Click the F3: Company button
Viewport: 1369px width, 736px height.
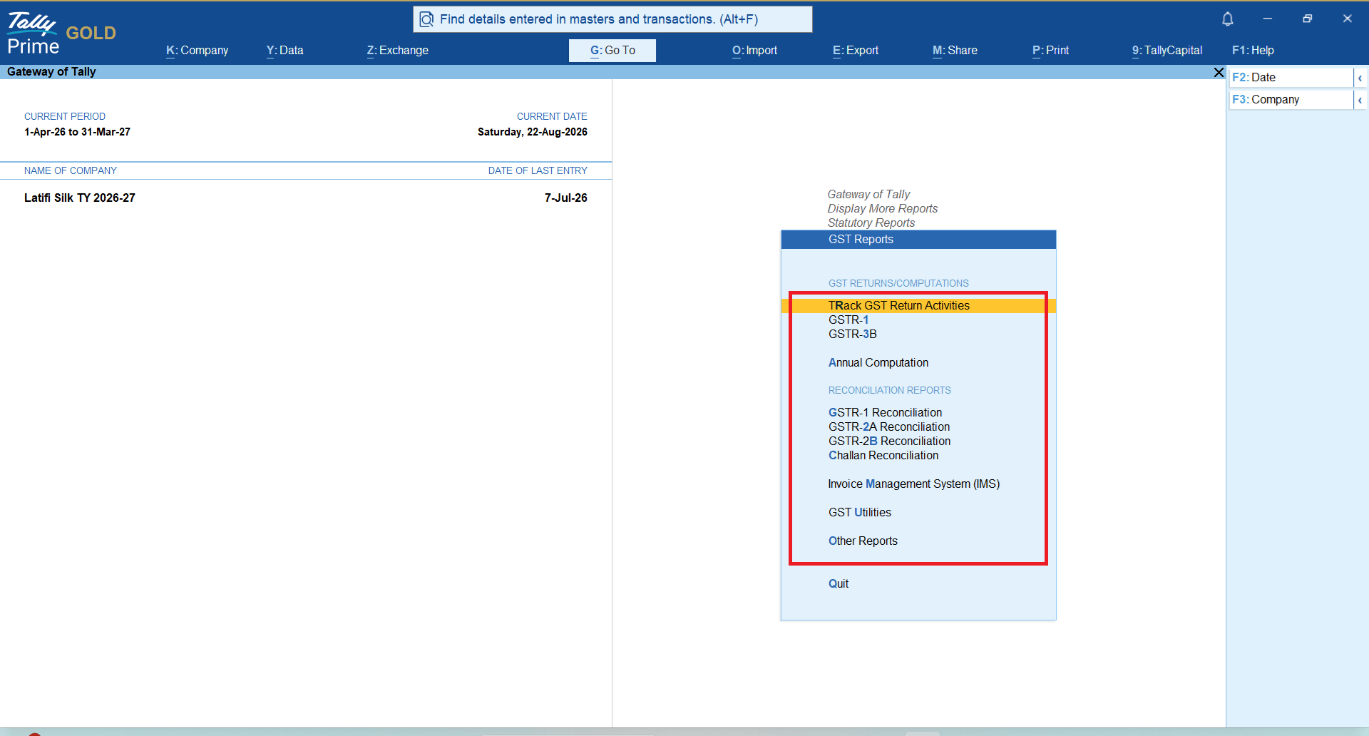tap(1291, 100)
